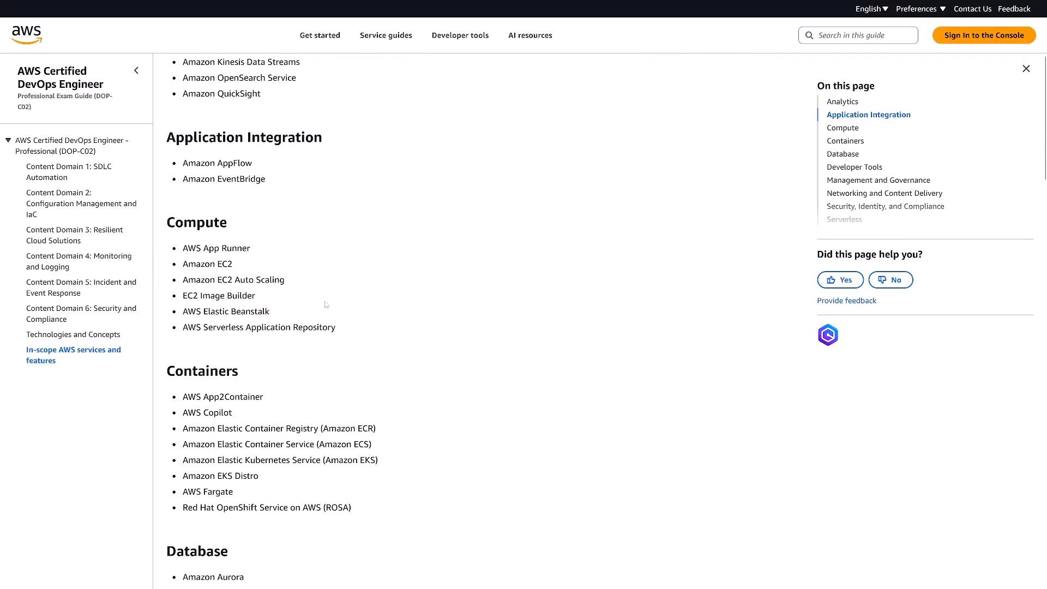This screenshot has width=1047, height=589.
Task: Click No thumbs-down feedback button
Action: (890, 280)
